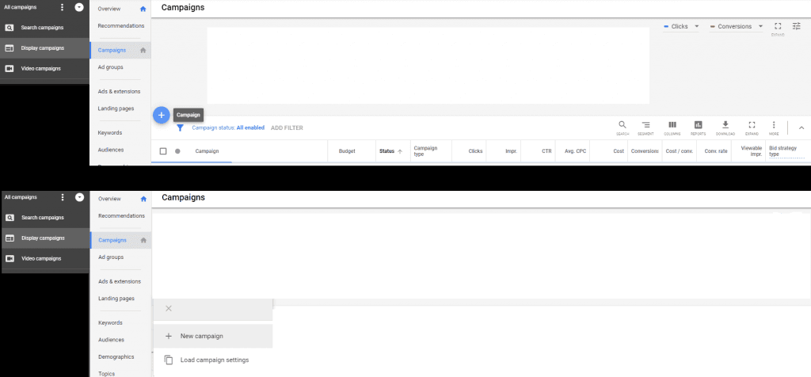The height and width of the screenshot is (377, 811).
Task: Select New campaign menu option
Action: click(x=213, y=336)
